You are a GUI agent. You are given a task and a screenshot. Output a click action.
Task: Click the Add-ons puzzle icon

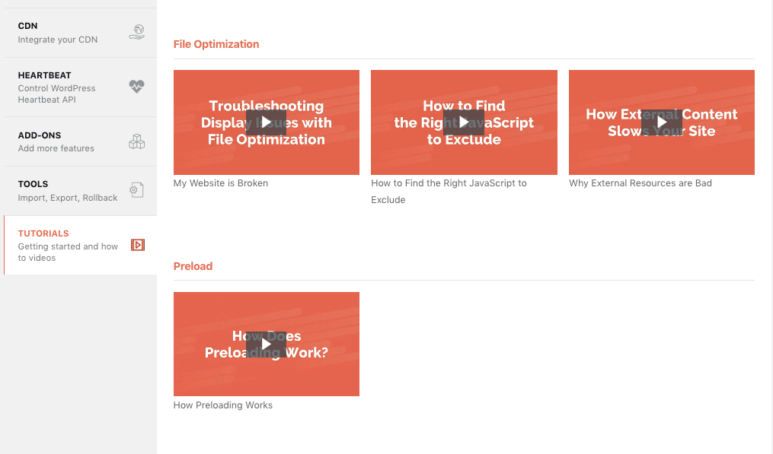[136, 141]
